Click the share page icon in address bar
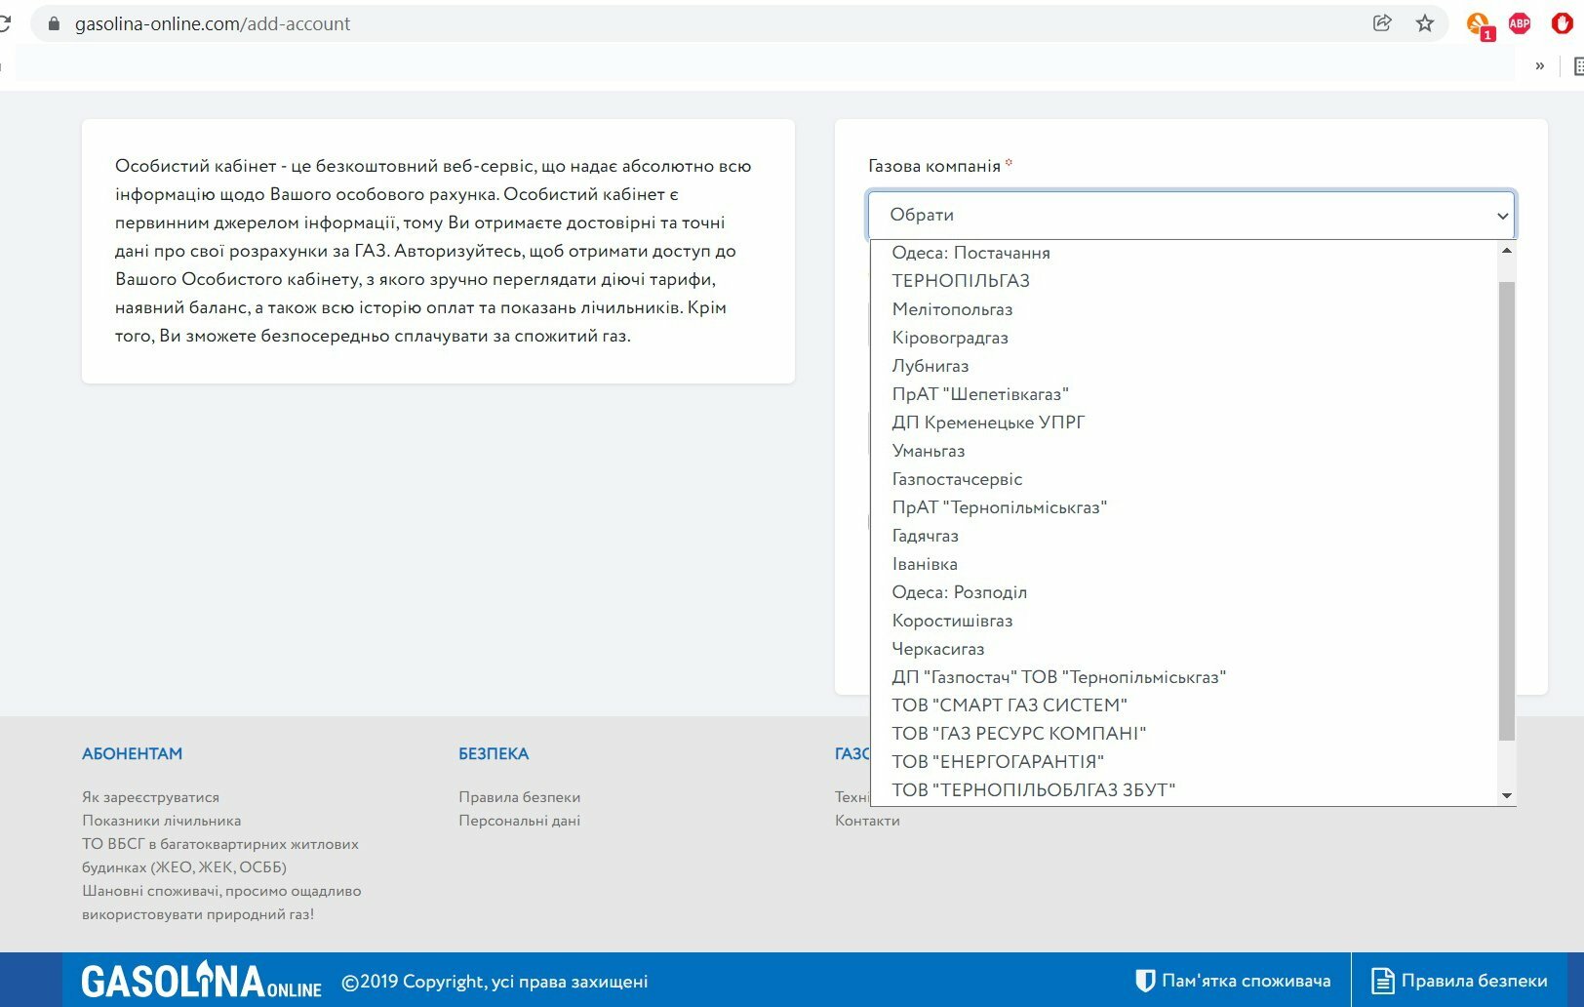1584x1007 pixels. (1382, 23)
